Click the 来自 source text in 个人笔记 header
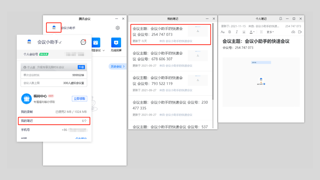 pyautogui.click(x=264, y=26)
